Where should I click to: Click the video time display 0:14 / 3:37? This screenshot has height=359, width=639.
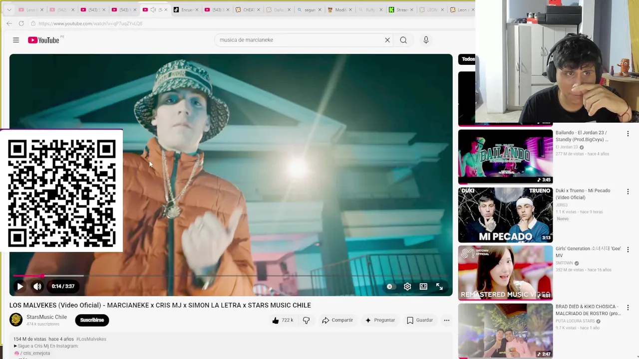point(63,286)
